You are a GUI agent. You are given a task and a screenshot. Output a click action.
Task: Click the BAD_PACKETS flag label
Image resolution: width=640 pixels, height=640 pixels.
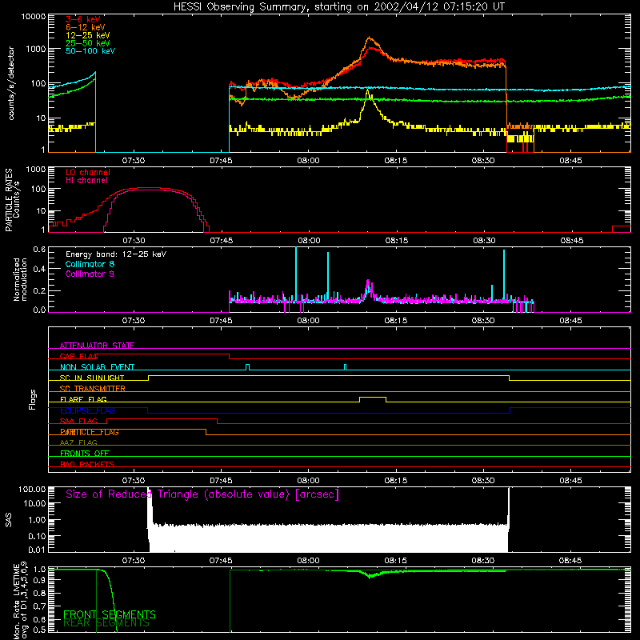point(87,464)
